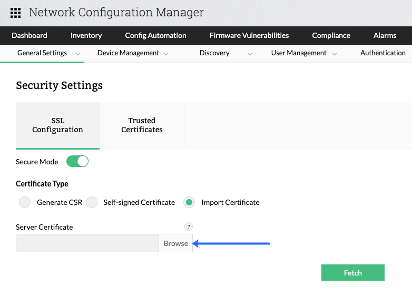The width and height of the screenshot is (412, 296).
Task: Toggle the Secure Mode switch
Action: click(x=77, y=162)
